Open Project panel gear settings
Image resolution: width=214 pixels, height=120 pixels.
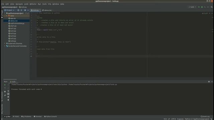point(25,10)
